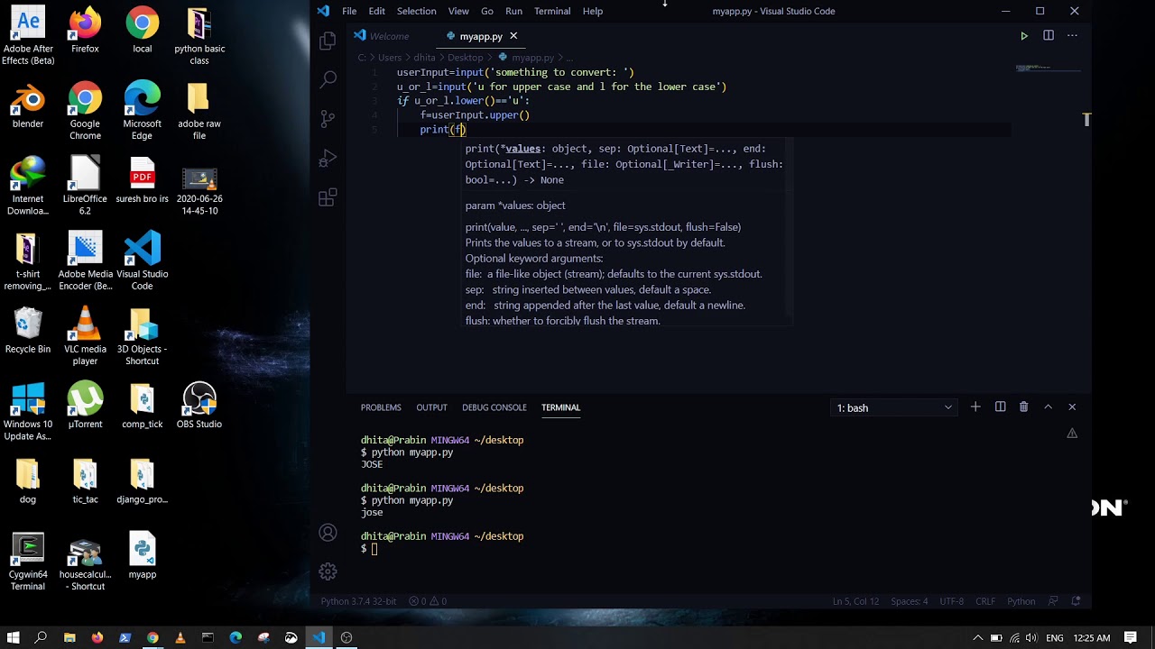1155x649 pixels.
Task: Open the Run and Debug view
Action: click(x=328, y=158)
